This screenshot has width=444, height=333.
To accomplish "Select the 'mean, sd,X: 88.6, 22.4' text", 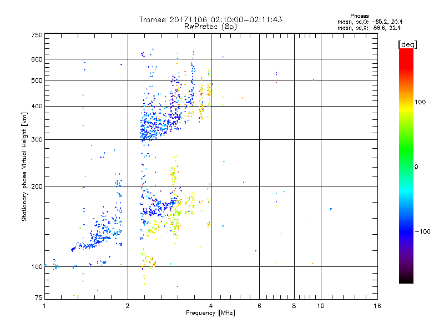I will [369, 28].
